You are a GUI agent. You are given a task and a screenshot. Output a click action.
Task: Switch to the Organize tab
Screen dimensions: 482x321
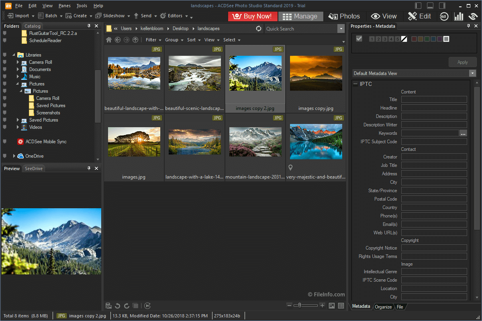tap(383, 307)
